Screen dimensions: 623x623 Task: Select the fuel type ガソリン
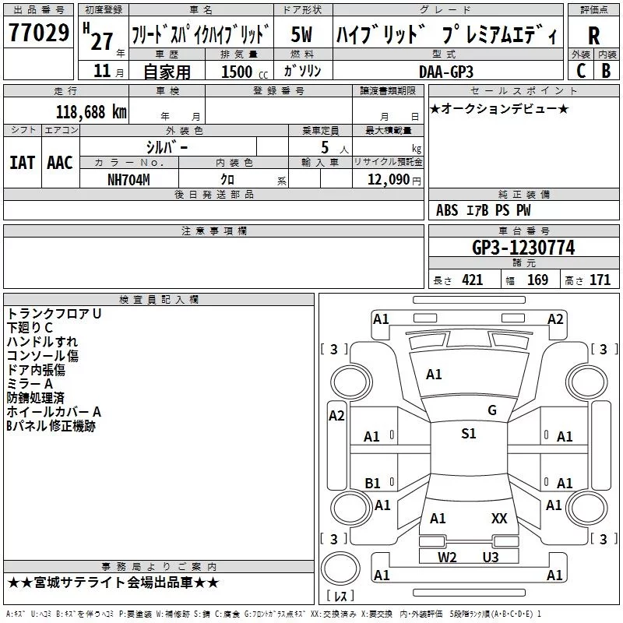pyautogui.click(x=302, y=71)
